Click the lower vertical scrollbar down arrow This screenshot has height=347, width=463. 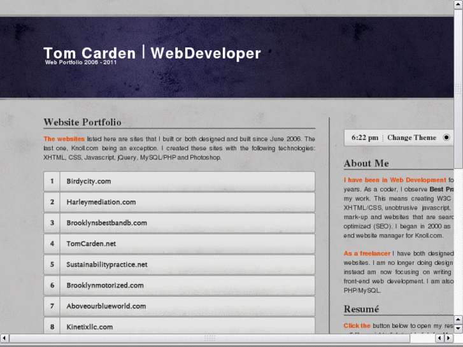pyautogui.click(x=459, y=329)
